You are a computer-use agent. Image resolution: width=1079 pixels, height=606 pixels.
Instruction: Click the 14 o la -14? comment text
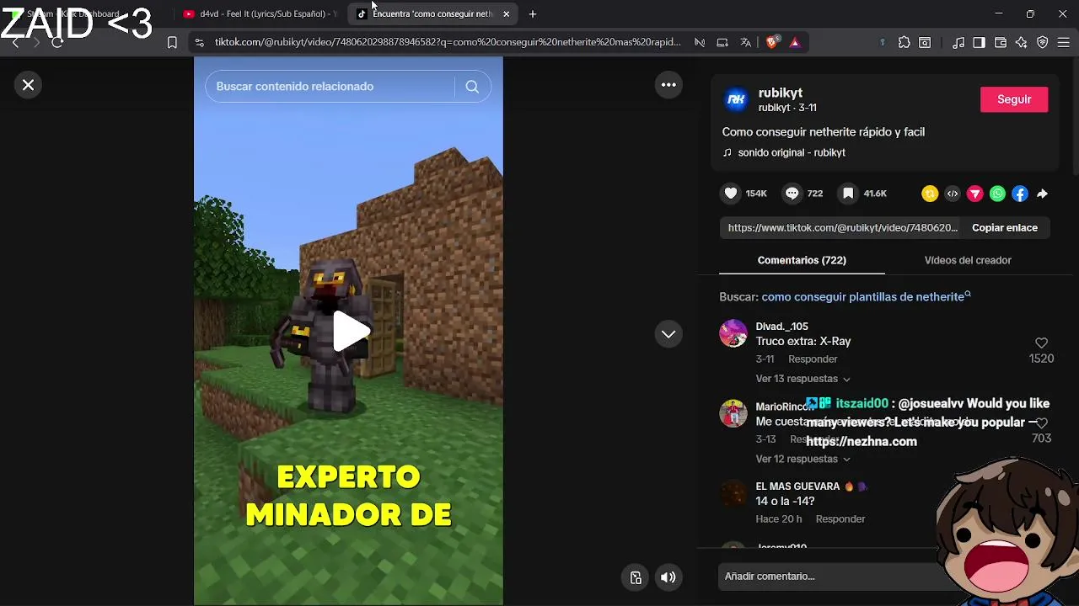pos(785,502)
